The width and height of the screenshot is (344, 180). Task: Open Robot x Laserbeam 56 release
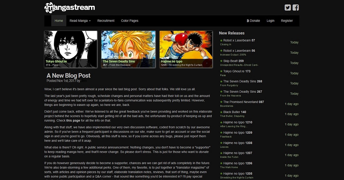click(x=239, y=51)
